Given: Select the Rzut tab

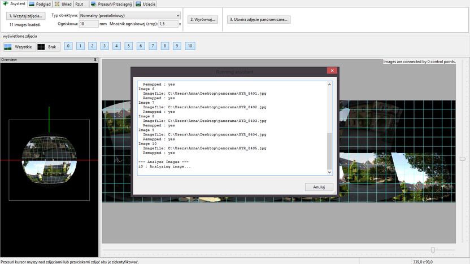Looking at the screenshot, I should coord(79,4).
